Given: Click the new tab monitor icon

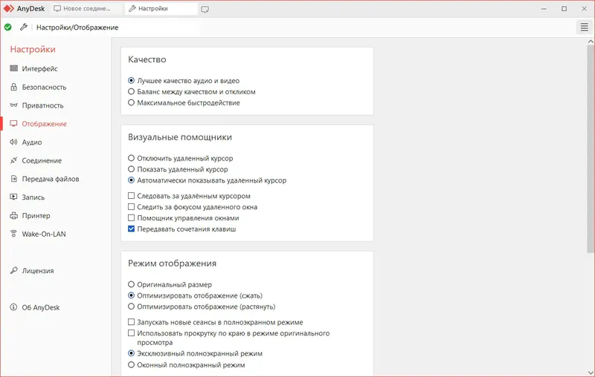Looking at the screenshot, I should coord(205,9).
